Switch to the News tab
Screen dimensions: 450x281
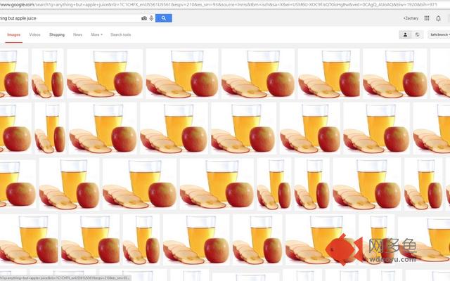pos(77,34)
